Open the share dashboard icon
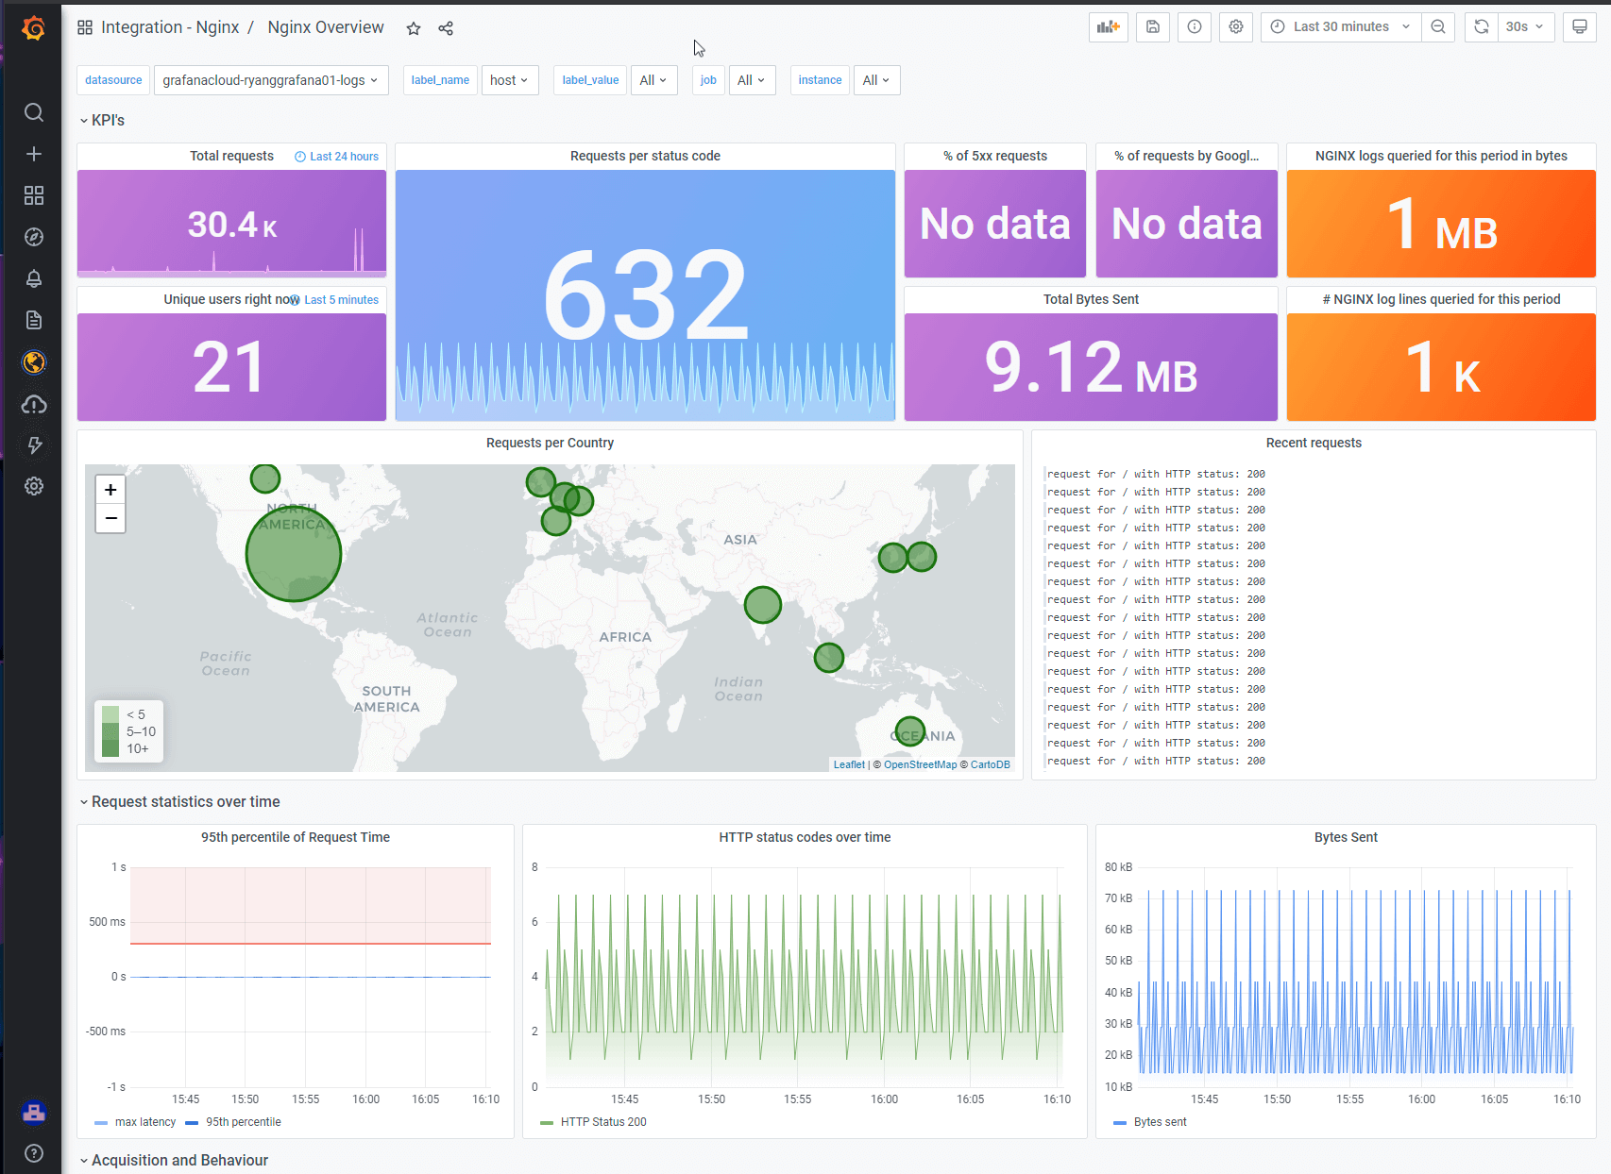The image size is (1611, 1174). tap(445, 28)
